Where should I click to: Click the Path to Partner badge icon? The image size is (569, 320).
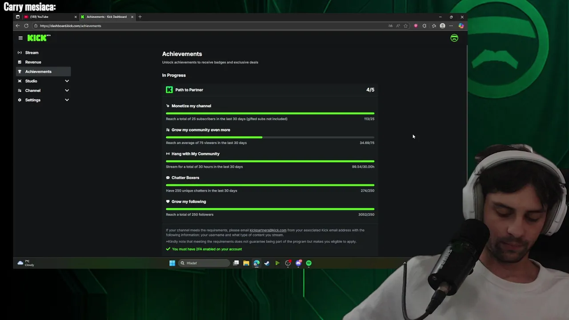[169, 90]
